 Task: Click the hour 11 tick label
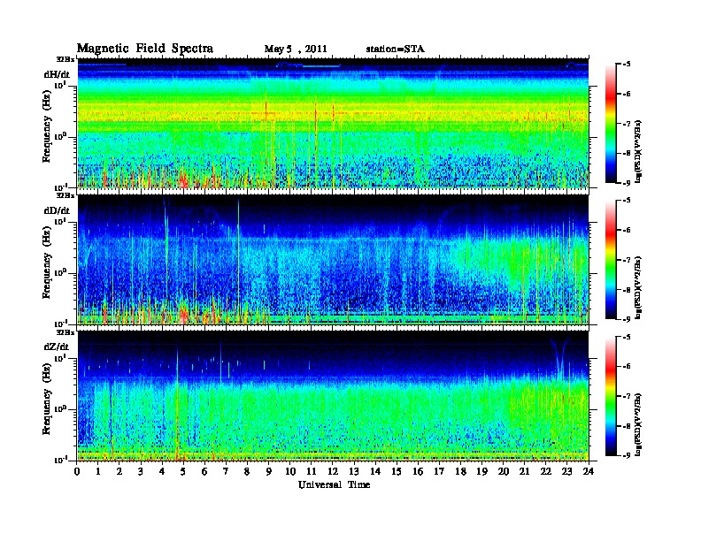312,472
